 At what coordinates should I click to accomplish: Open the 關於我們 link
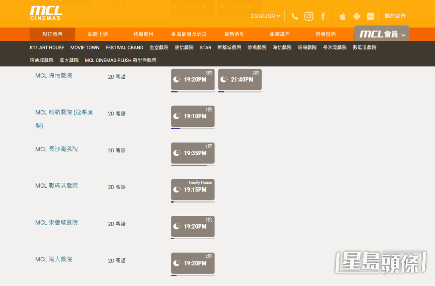pyautogui.click(x=395, y=16)
